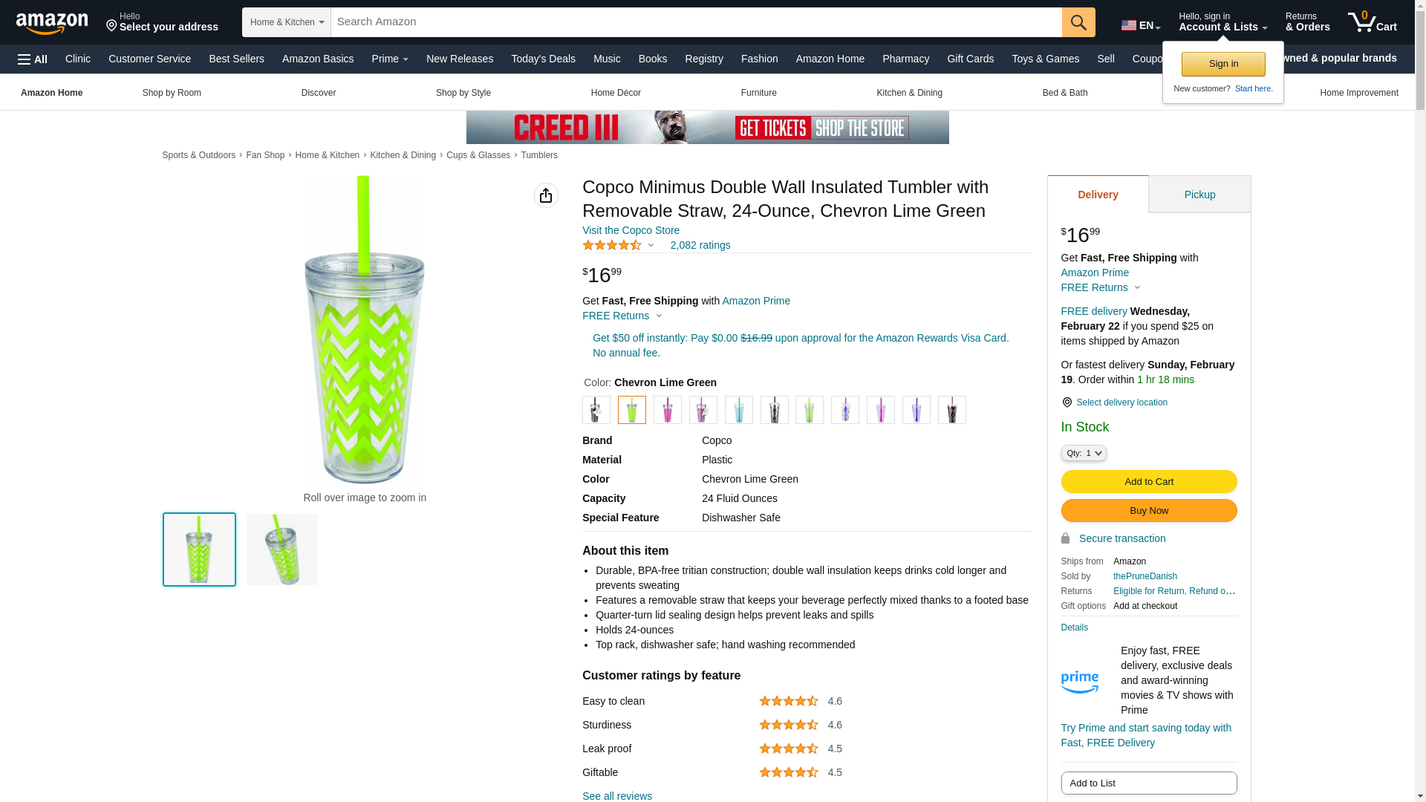Open the All hamburger menu

point(33,59)
